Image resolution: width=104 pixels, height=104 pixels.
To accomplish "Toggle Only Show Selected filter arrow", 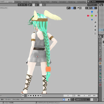I will tap(64, 100).
